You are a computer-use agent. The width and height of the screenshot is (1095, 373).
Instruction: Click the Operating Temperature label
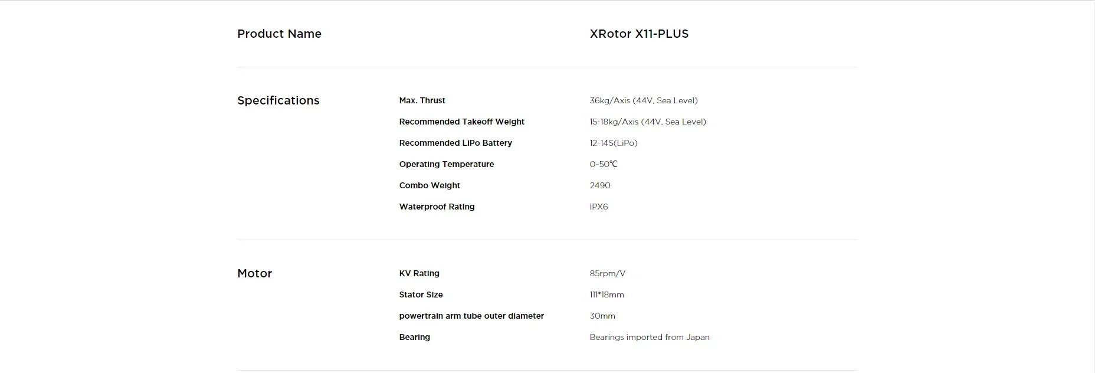point(446,164)
